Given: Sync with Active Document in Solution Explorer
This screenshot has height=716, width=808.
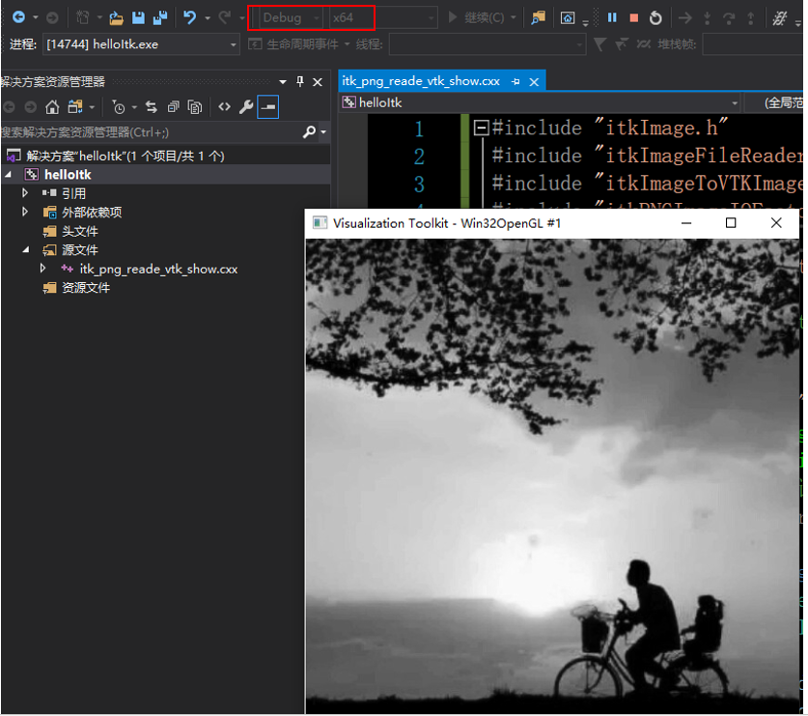Looking at the screenshot, I should tap(151, 107).
